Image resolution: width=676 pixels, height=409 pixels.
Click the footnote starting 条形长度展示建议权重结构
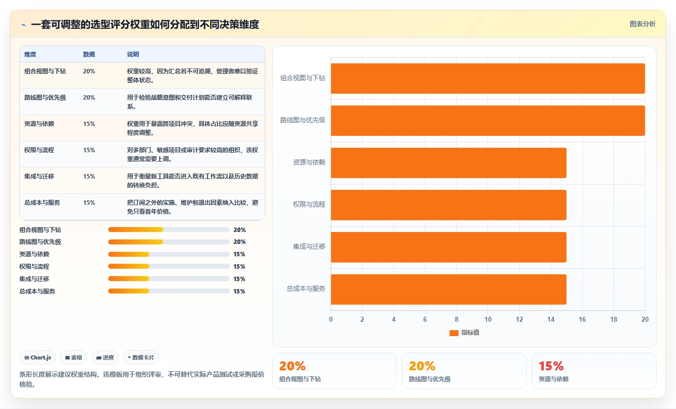[142, 379]
